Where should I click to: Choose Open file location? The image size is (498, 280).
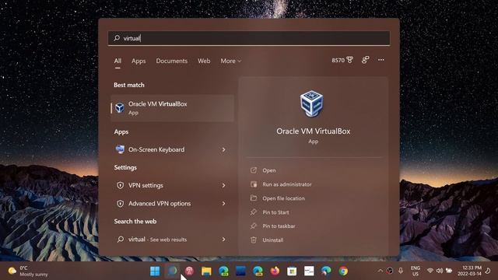coord(283,198)
